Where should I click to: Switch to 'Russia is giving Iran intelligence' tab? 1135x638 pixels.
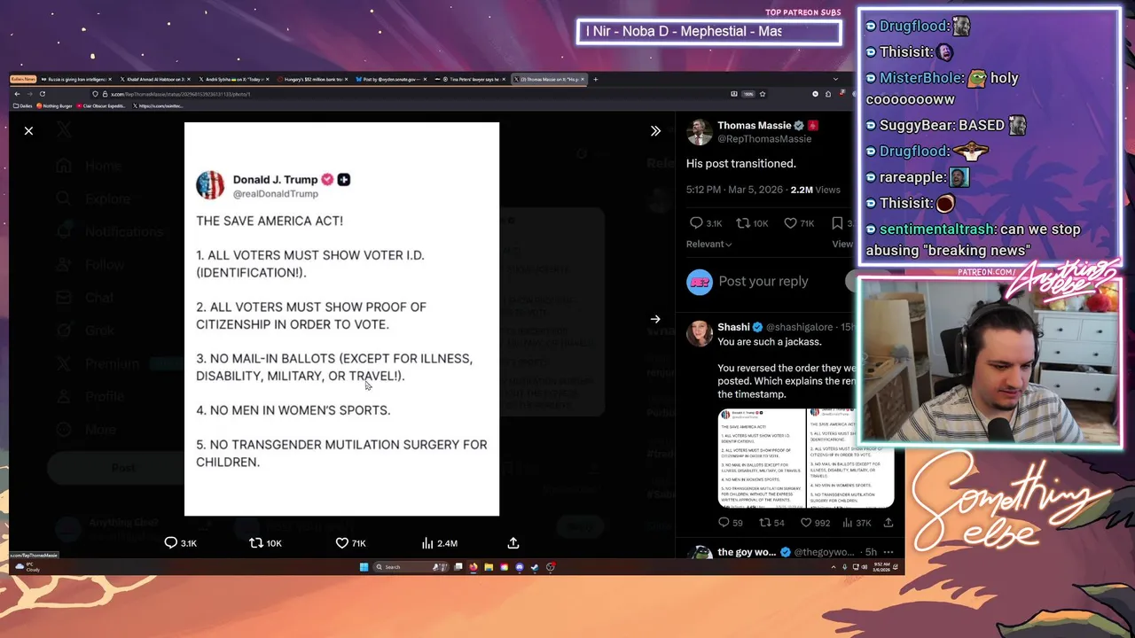coord(77,80)
